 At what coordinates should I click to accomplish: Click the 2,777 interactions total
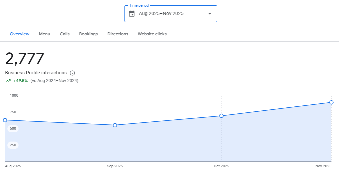25,59
